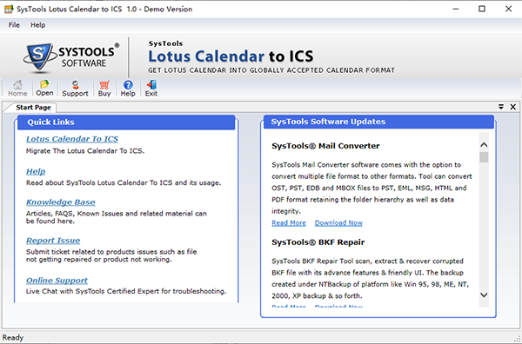522x344 pixels.
Task: Click the SysTools Software Updates header
Action: [x=378, y=122]
